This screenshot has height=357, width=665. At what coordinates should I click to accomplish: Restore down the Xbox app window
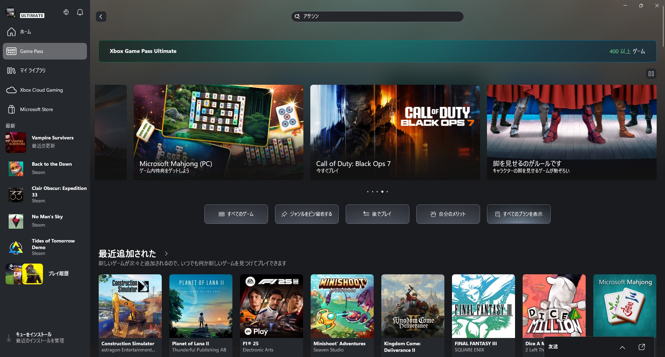(641, 6)
